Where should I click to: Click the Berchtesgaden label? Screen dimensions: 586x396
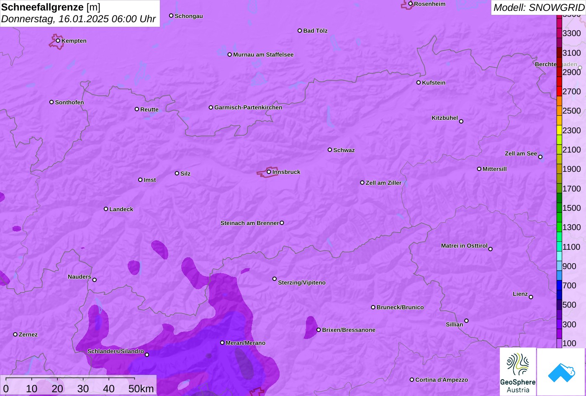(556, 64)
